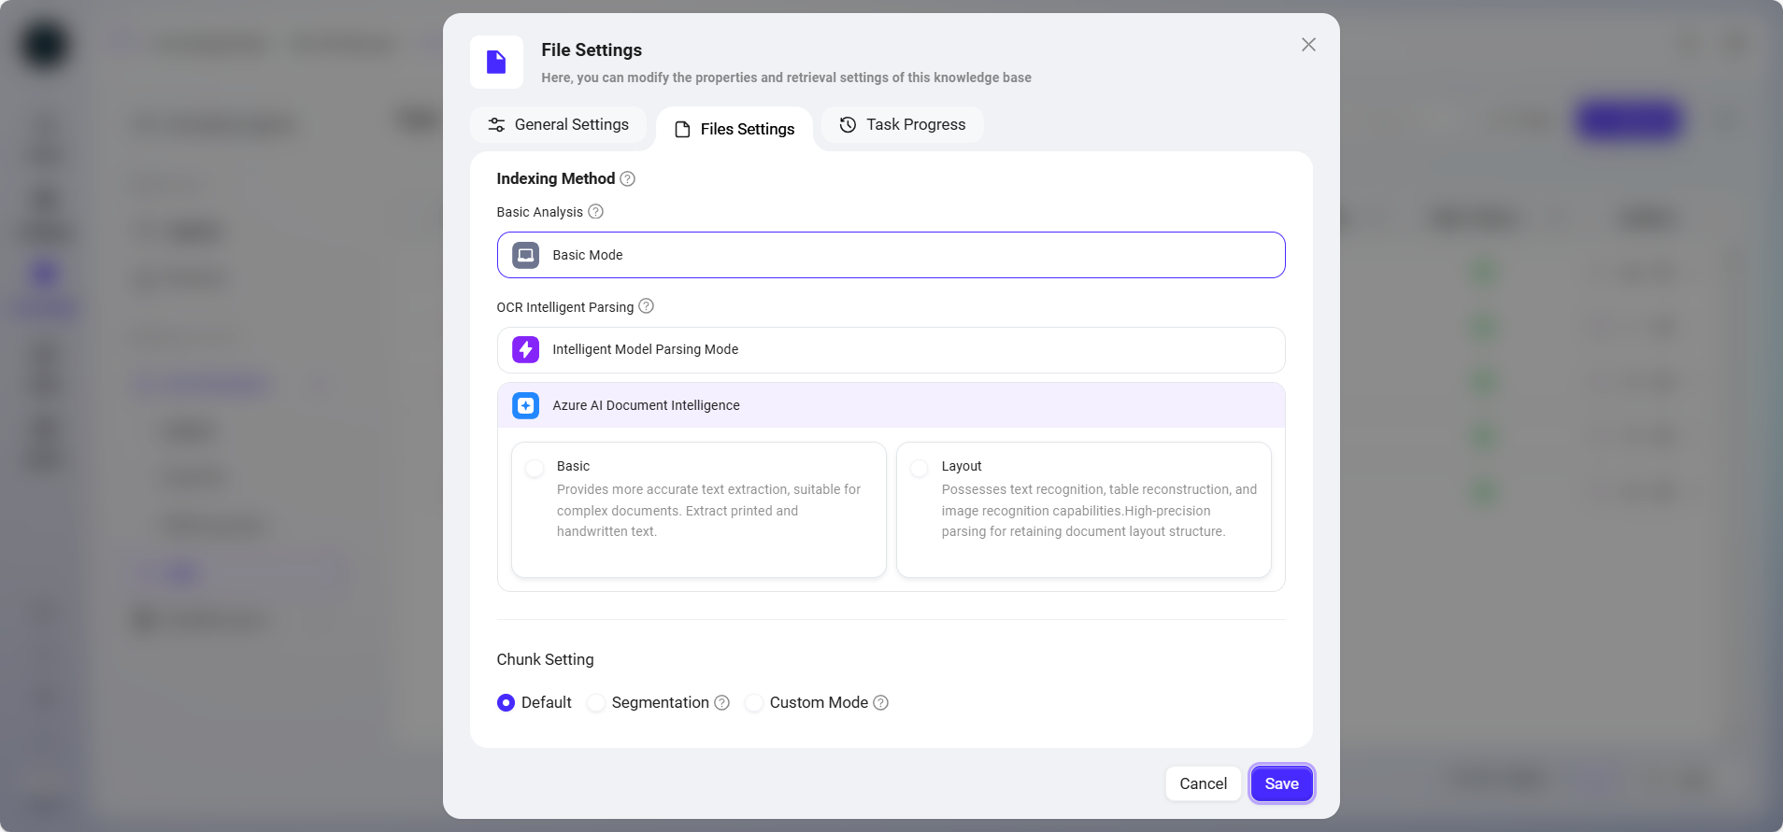Image resolution: width=1783 pixels, height=832 pixels.
Task: Select the Basic Mode indexing option
Action: coord(891,255)
